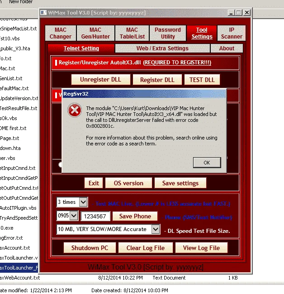This screenshot has width=284, height=294.
Task: Select 'ogError.txt' file in Explorer
Action: (11, 238)
